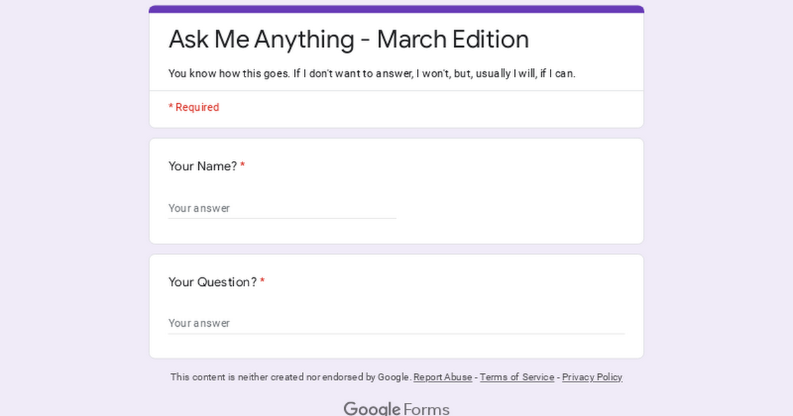
Task: Click the word 'Forms' in footer logo
Action: point(427,409)
